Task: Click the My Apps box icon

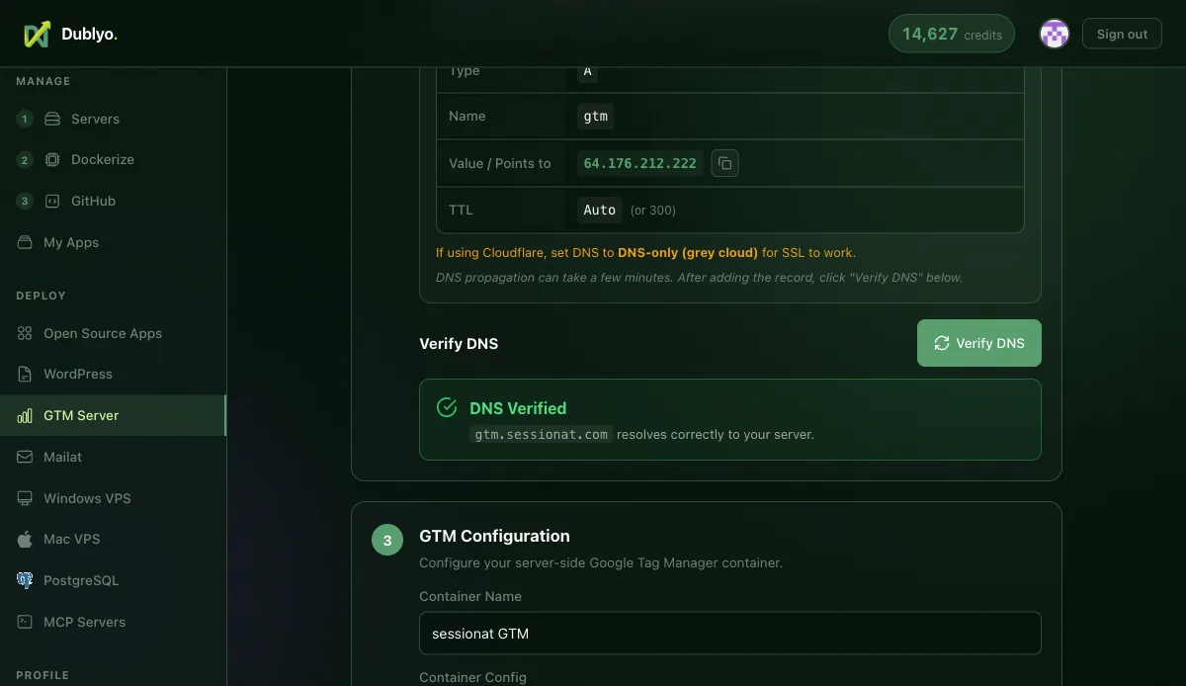Action: point(25,242)
